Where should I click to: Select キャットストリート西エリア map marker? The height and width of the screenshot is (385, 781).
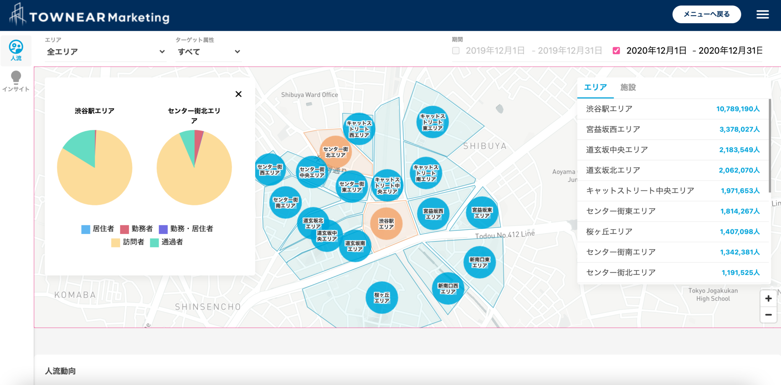click(359, 129)
